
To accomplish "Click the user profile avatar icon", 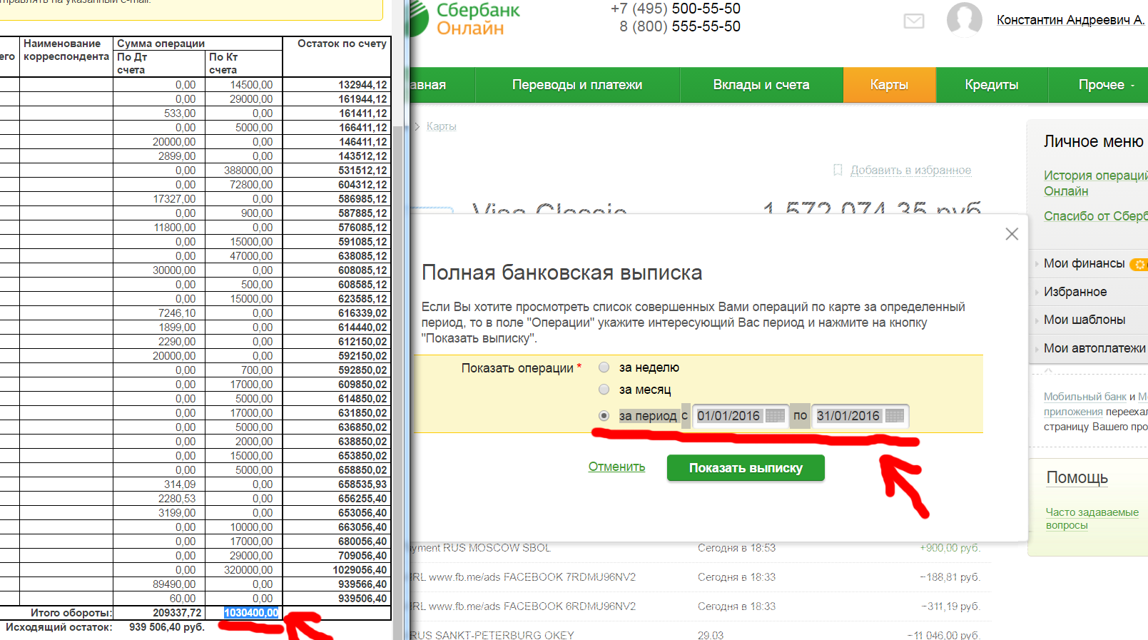I will click(964, 19).
